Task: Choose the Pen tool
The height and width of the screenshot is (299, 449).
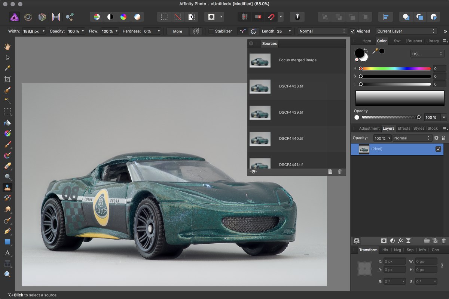Action: (7, 231)
